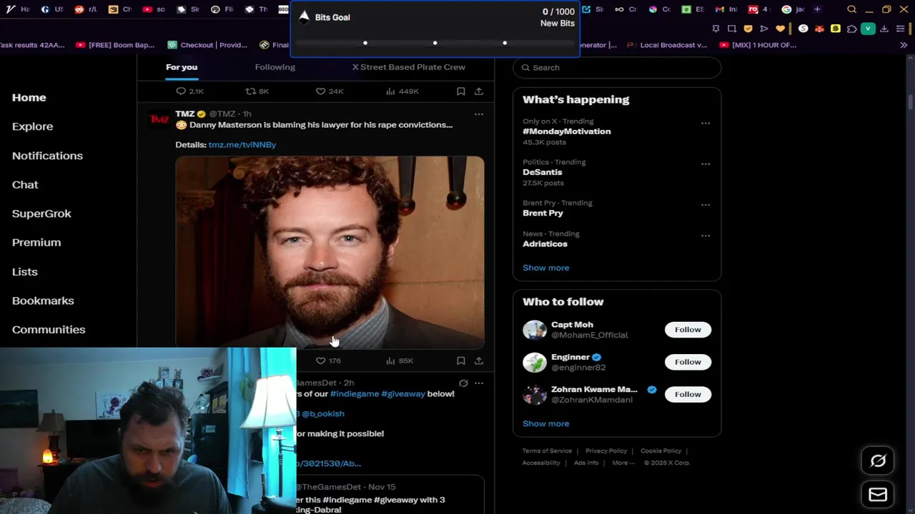Viewport: 915px width, 514px height.
Task: Open Capt Moh profile avatar
Action: point(535,330)
